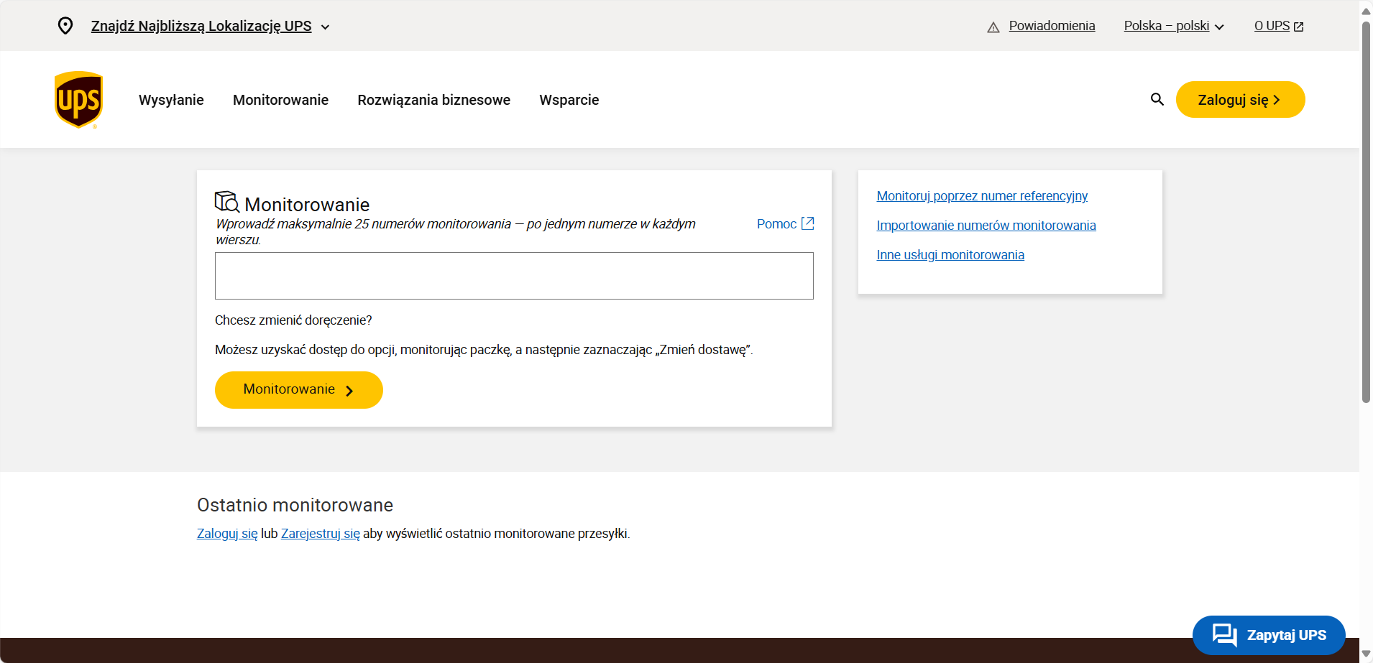The image size is (1373, 663).
Task: Open the Monitorowanie navigation menu
Action: (x=280, y=100)
